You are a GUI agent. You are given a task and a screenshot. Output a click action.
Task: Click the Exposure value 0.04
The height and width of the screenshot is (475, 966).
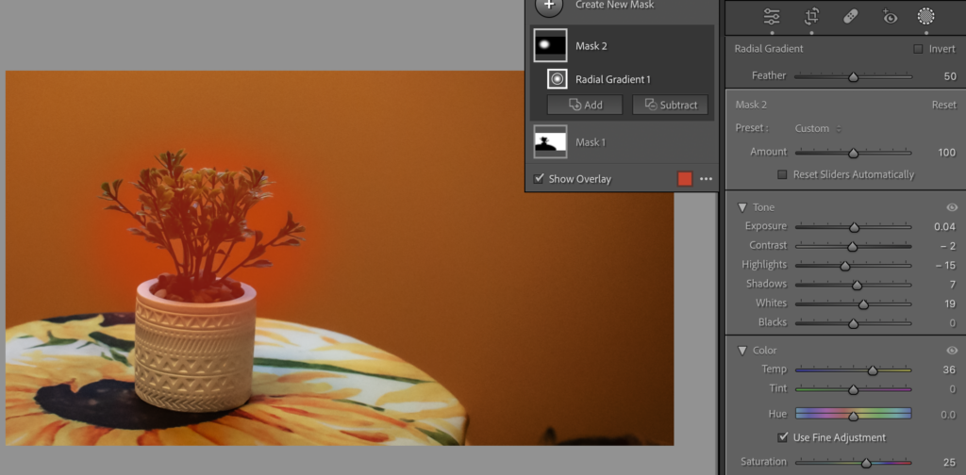[x=944, y=226]
